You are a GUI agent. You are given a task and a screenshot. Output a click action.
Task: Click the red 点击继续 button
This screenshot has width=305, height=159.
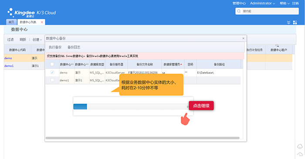point(201,106)
